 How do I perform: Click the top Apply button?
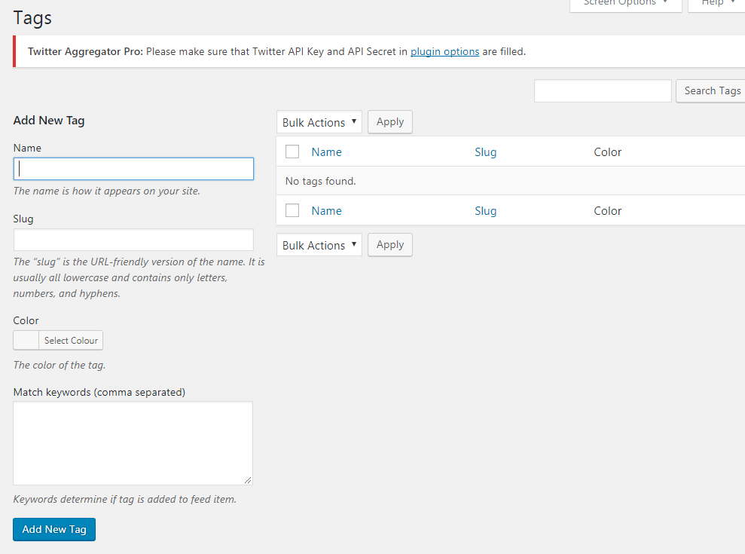point(389,122)
